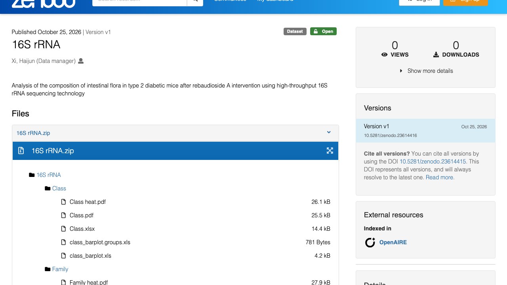Click the class_barplot.groups.xls file name

click(x=100, y=242)
